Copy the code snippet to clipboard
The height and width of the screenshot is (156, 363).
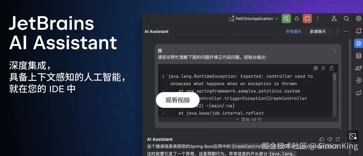[315, 68]
